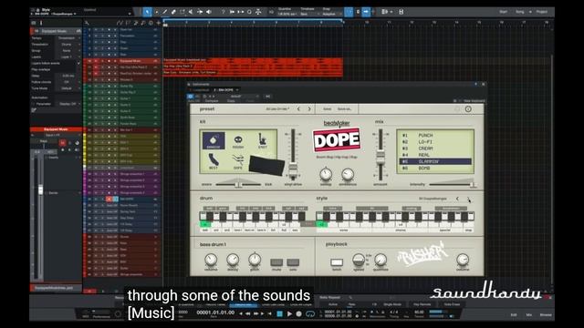
Task: Click the mix amount fader
Action: (381, 157)
